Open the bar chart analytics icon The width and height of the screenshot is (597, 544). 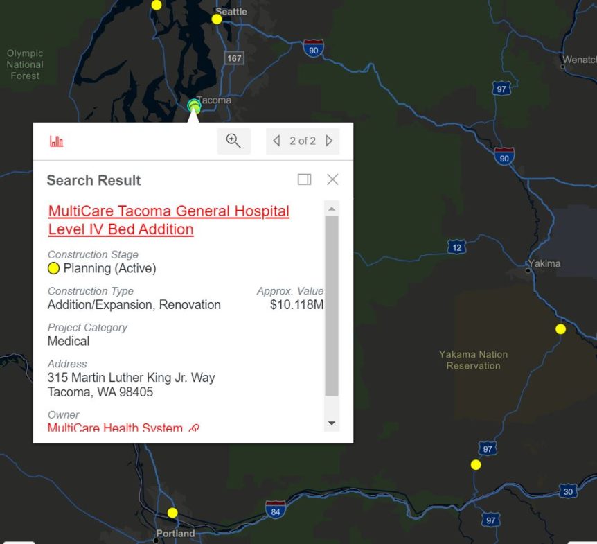(56, 141)
